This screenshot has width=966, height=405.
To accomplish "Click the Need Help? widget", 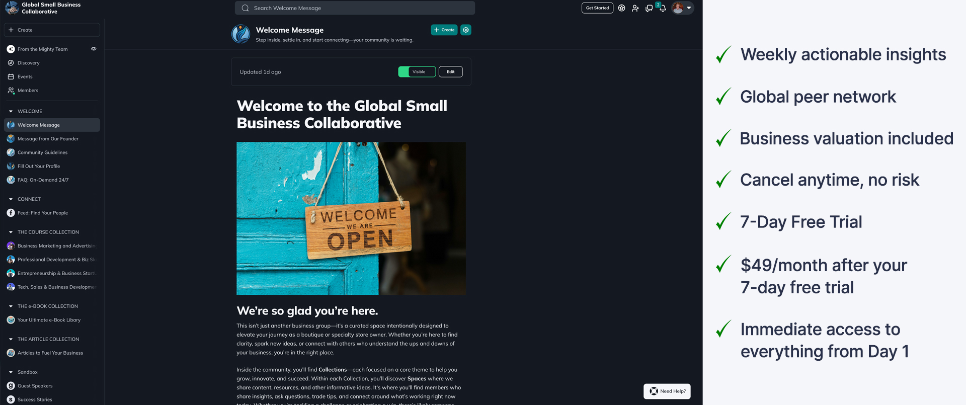I will pos(667,391).
